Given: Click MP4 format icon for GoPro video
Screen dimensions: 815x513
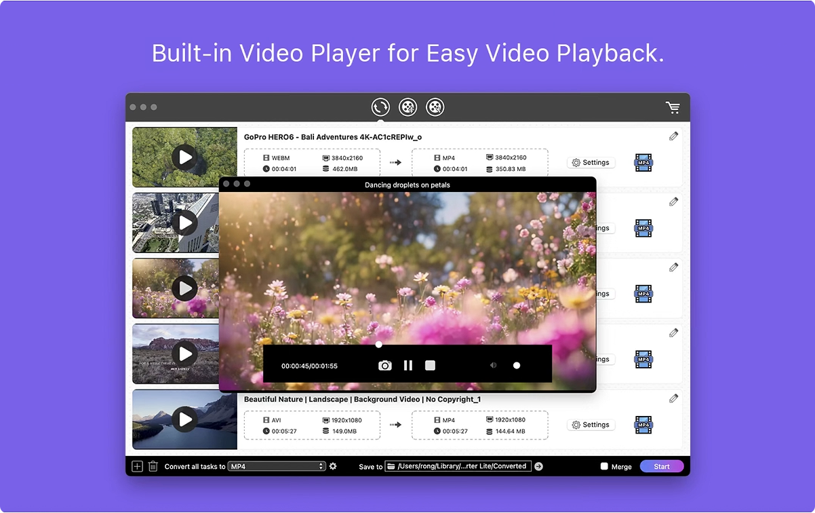Looking at the screenshot, I should [643, 162].
